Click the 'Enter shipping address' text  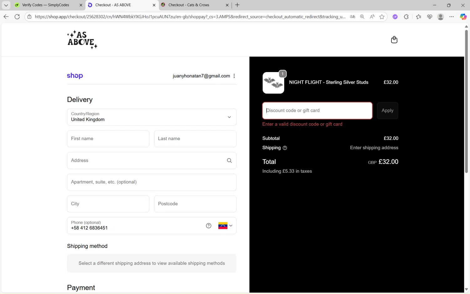click(x=374, y=148)
